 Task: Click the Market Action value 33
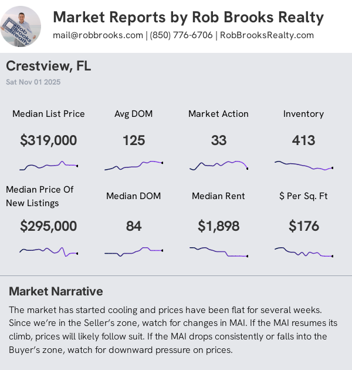tap(219, 140)
